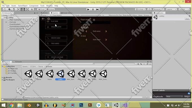Click the Pause button

[93, 9]
